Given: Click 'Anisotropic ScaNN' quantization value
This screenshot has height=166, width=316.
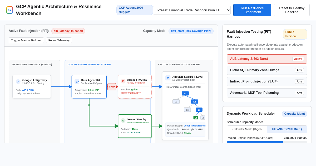Looking at the screenshot, I should point(192,129).
